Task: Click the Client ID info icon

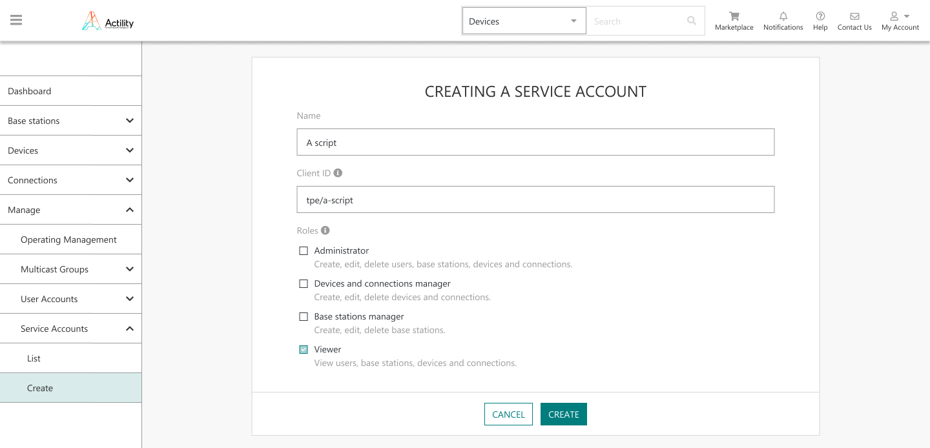Action: [x=338, y=173]
